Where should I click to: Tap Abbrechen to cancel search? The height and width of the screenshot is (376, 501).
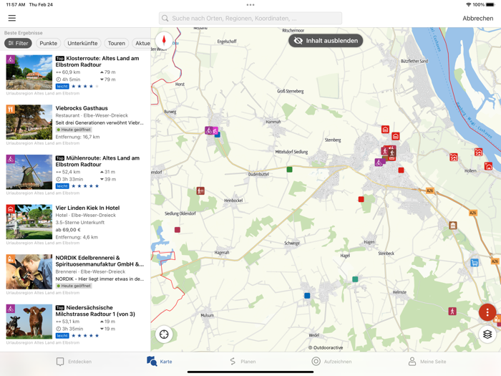point(477,18)
